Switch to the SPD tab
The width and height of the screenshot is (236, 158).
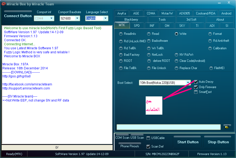137,26
